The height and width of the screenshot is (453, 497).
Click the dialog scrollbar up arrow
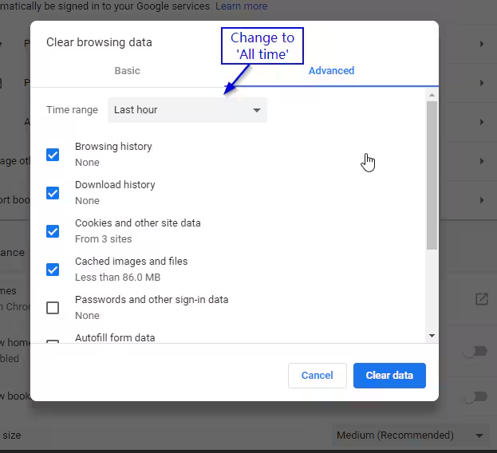coord(432,95)
